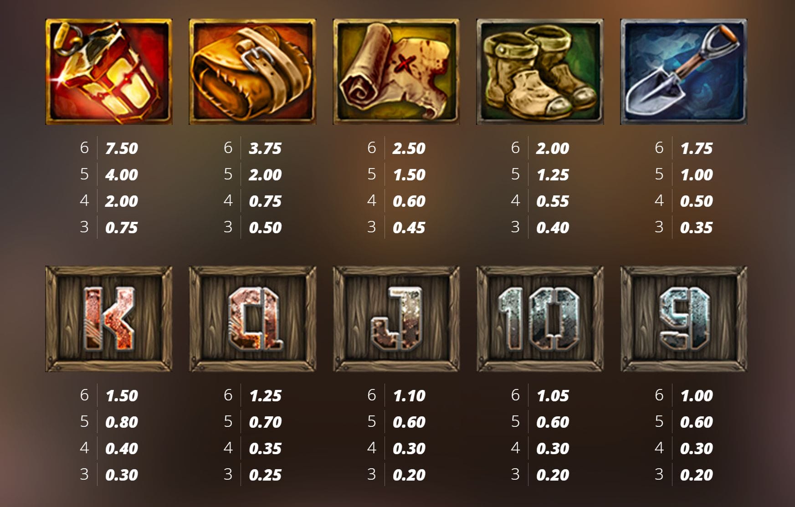Click the 0.45 payout for three maps

point(409,228)
